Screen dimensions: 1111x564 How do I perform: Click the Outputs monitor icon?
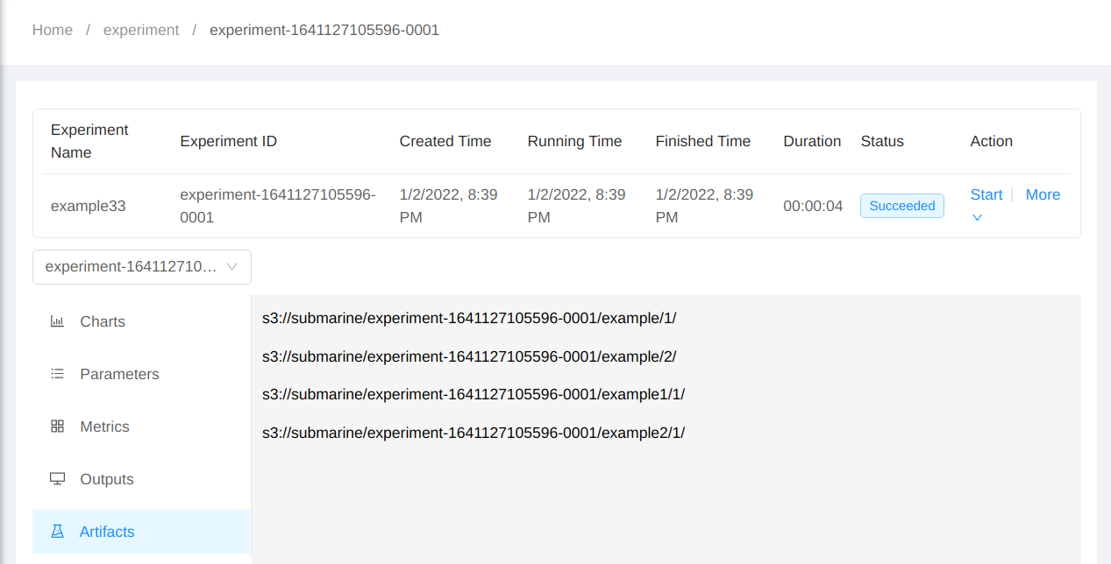[x=57, y=479]
